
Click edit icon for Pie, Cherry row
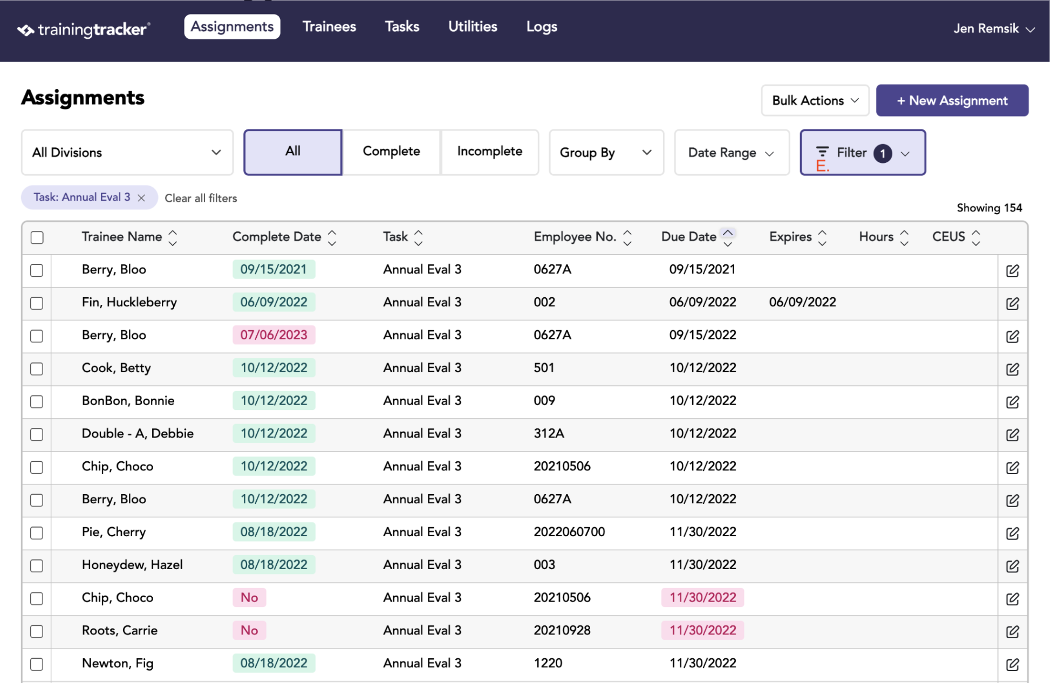(1013, 533)
